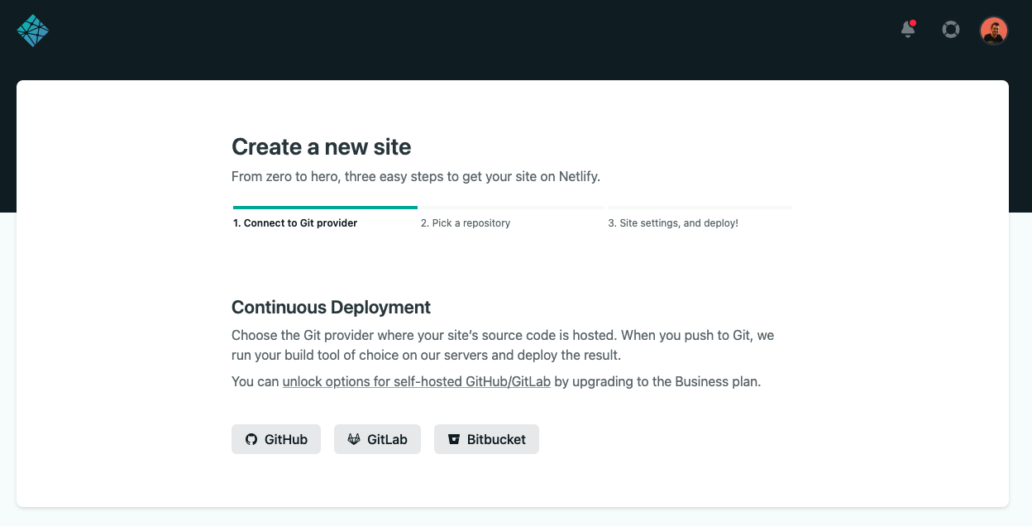Open the notifications bell

point(907,31)
